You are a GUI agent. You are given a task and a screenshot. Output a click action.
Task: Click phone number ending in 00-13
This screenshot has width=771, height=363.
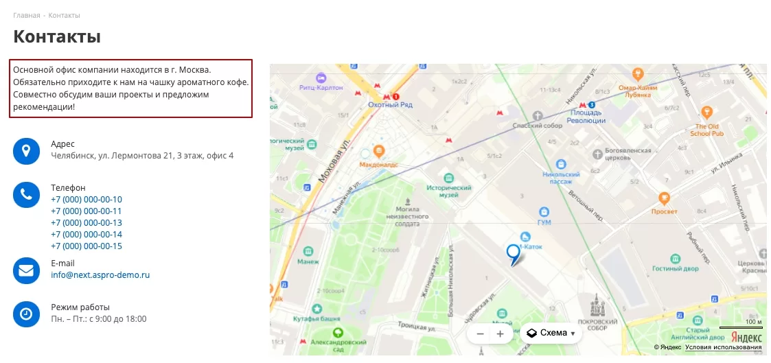point(87,222)
